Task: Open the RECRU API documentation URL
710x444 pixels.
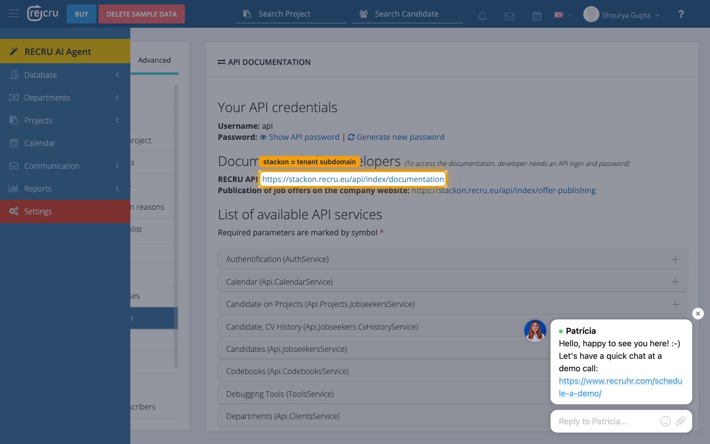Action: point(353,179)
